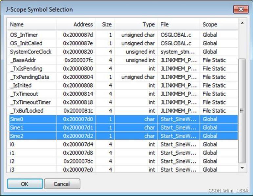Screen dimensions: 253x196
Task: Click address 0x200007d4
Action: pyautogui.click(x=78, y=144)
